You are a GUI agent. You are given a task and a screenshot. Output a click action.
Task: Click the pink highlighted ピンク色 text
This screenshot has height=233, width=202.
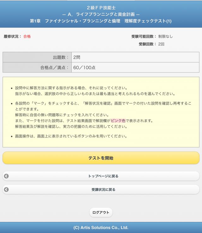tap(118, 121)
